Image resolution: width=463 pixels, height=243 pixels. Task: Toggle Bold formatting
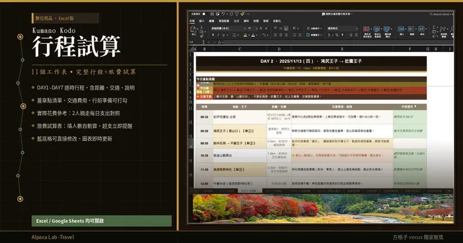click(213, 35)
